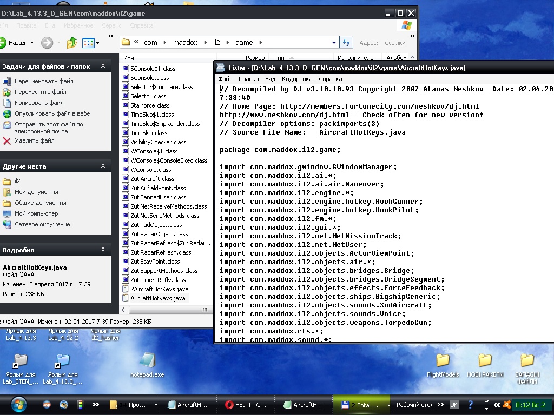This screenshot has height=415, width=554.
Task: Open notepad.exe desktop icon
Action: [147, 361]
